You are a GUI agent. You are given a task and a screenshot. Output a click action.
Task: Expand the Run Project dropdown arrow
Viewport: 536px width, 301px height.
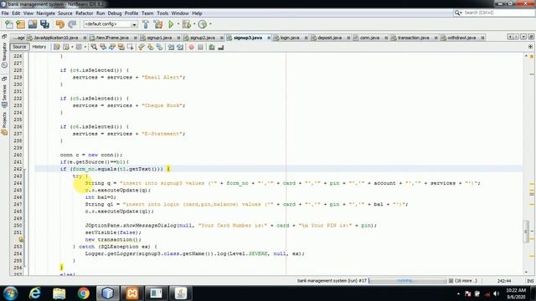coord(178,24)
